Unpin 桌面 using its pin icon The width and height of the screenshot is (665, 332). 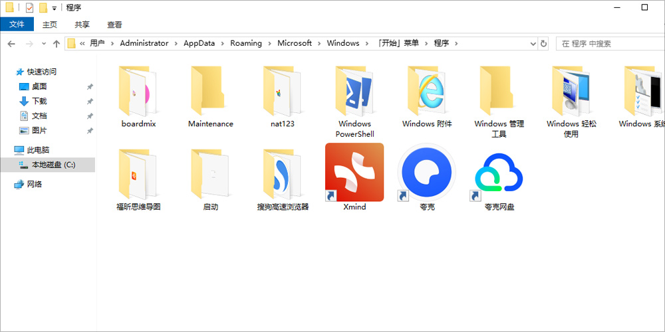pyautogui.click(x=90, y=87)
